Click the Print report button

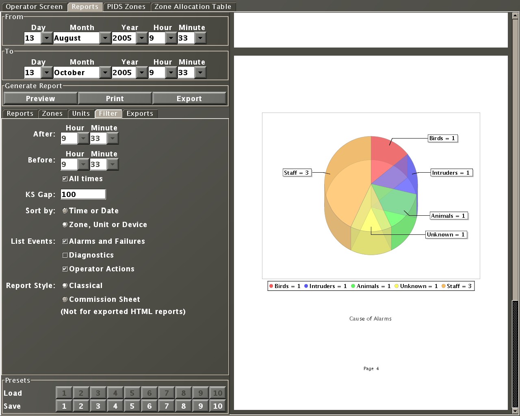[x=115, y=98]
